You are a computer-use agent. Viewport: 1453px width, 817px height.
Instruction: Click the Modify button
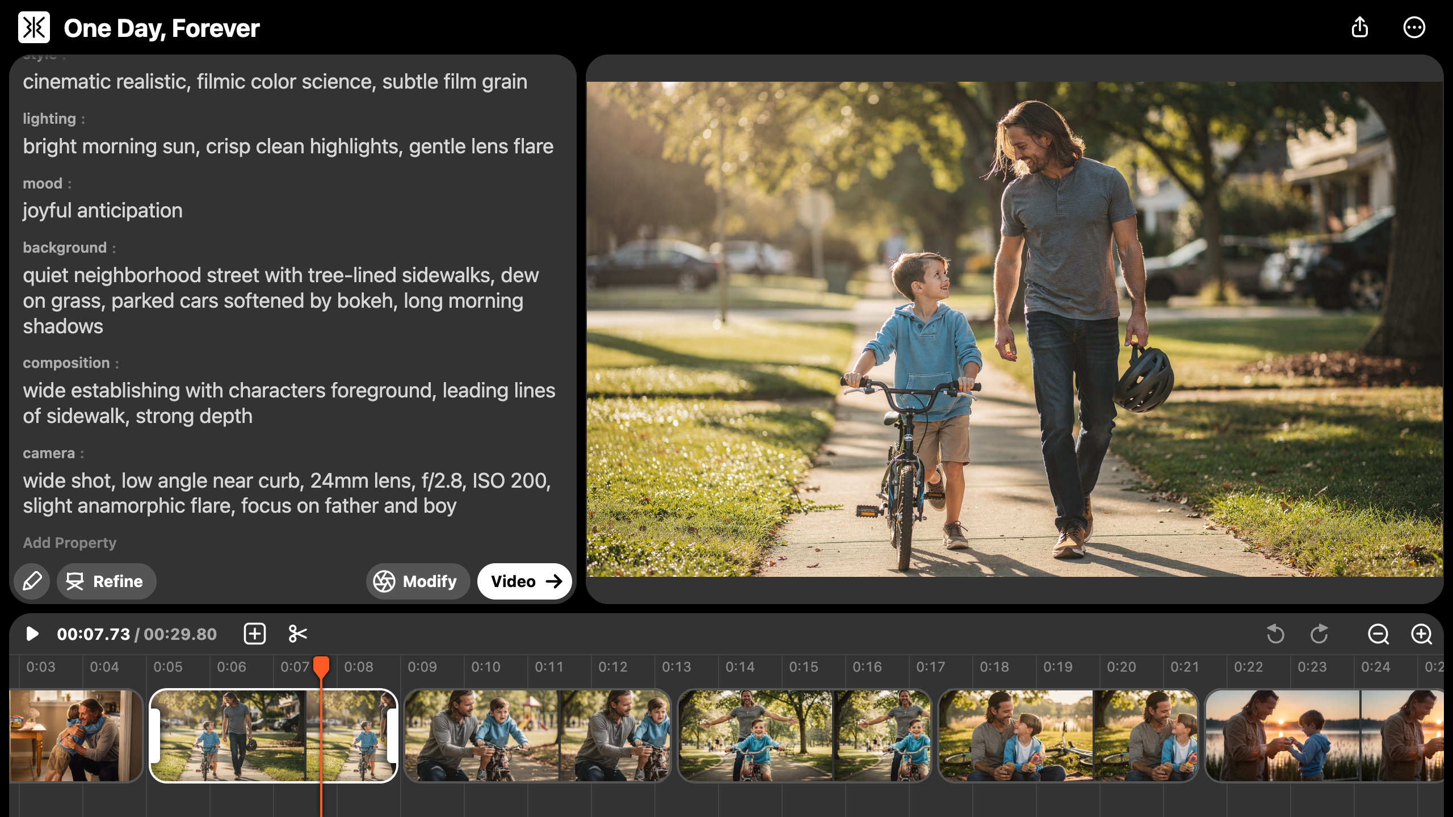418,581
